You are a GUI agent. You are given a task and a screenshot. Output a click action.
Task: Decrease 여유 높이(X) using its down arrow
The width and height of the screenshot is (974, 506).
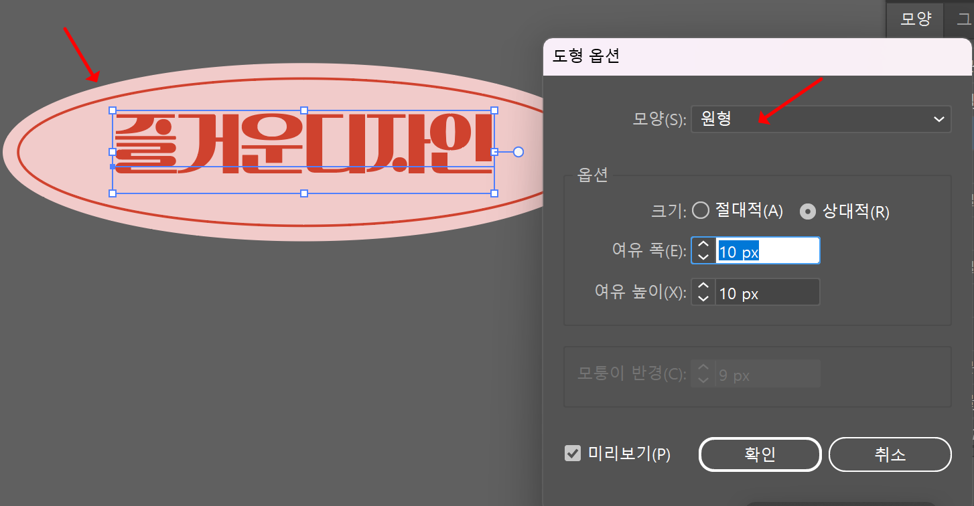coord(703,297)
